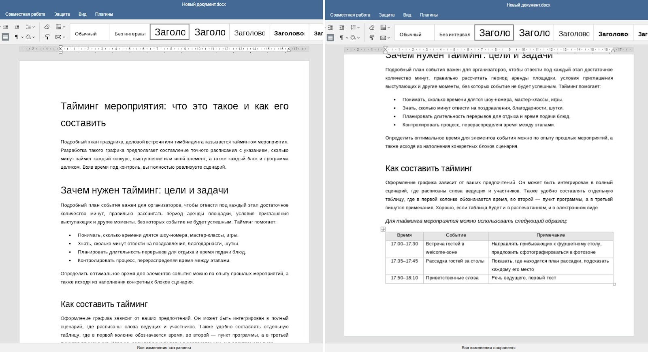The image size is (648, 352).
Task: Select copy-style paint roller in right window
Action: coord(372,38)
